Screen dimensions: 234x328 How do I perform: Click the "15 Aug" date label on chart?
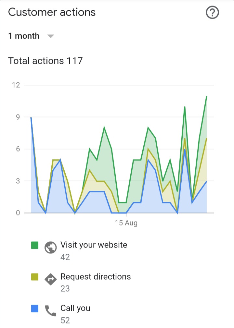[126, 223]
